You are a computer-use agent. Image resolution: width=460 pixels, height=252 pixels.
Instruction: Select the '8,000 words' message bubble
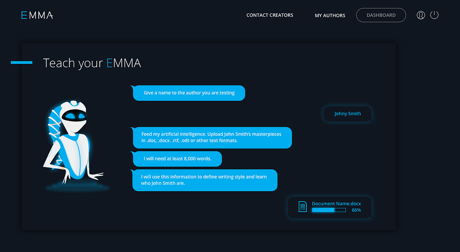pos(177,159)
